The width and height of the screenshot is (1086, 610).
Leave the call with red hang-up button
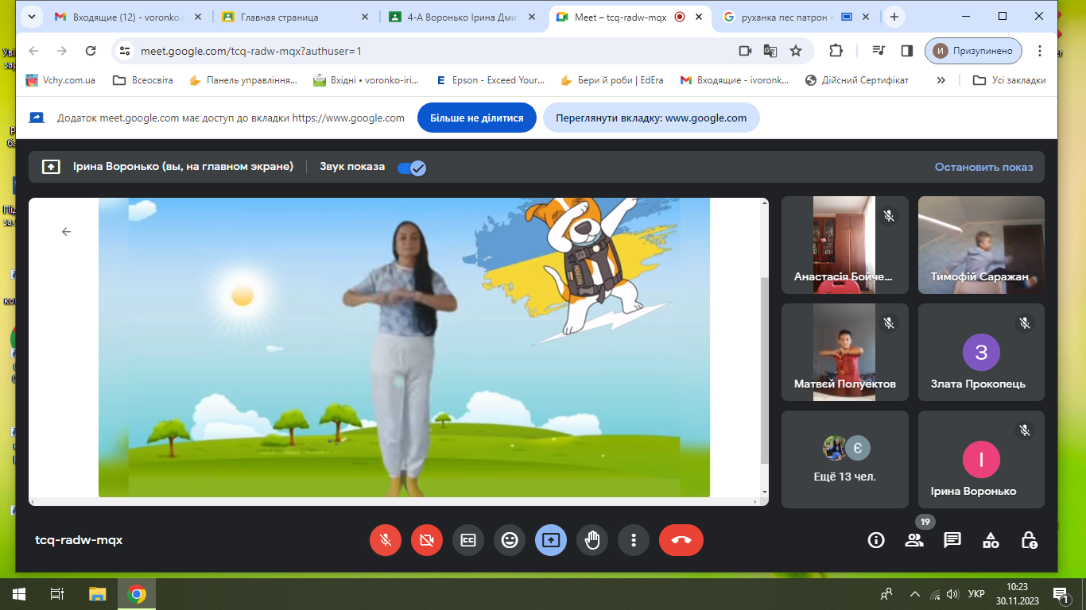[681, 540]
